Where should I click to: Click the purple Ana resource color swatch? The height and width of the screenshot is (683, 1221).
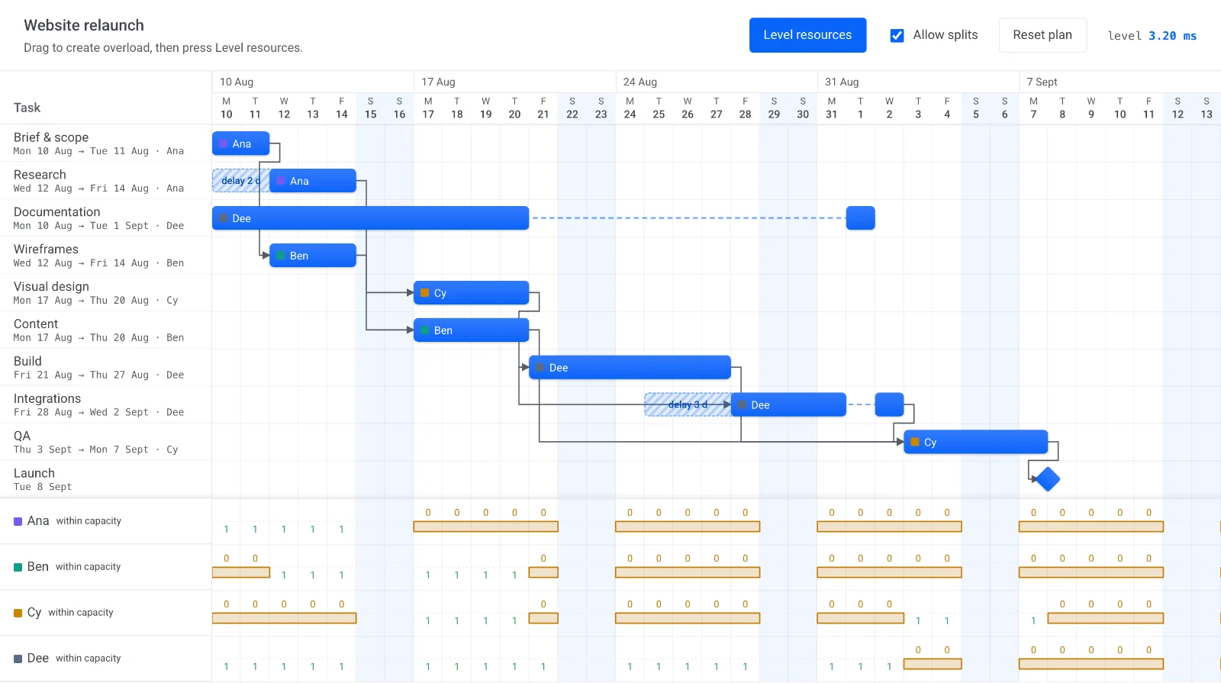pos(18,521)
